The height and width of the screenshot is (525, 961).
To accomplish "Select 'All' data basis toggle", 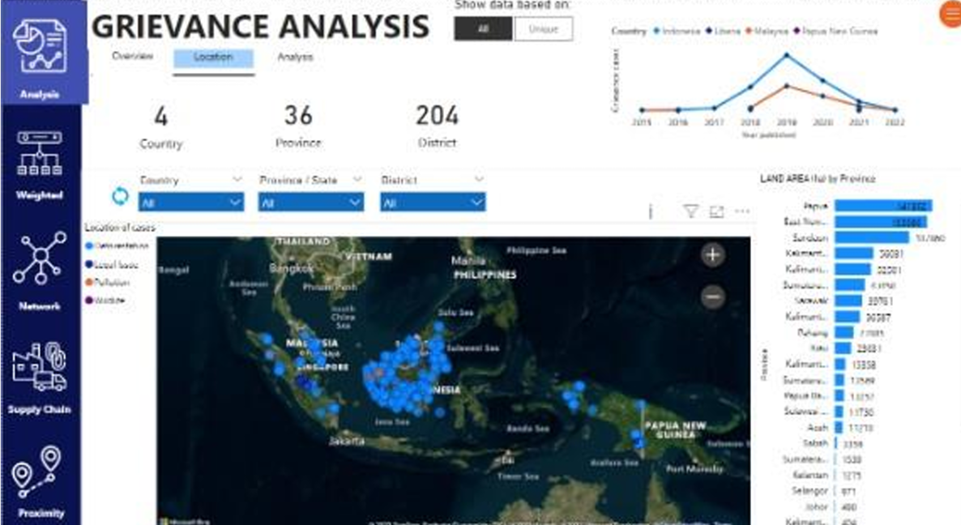I will pyautogui.click(x=483, y=29).
